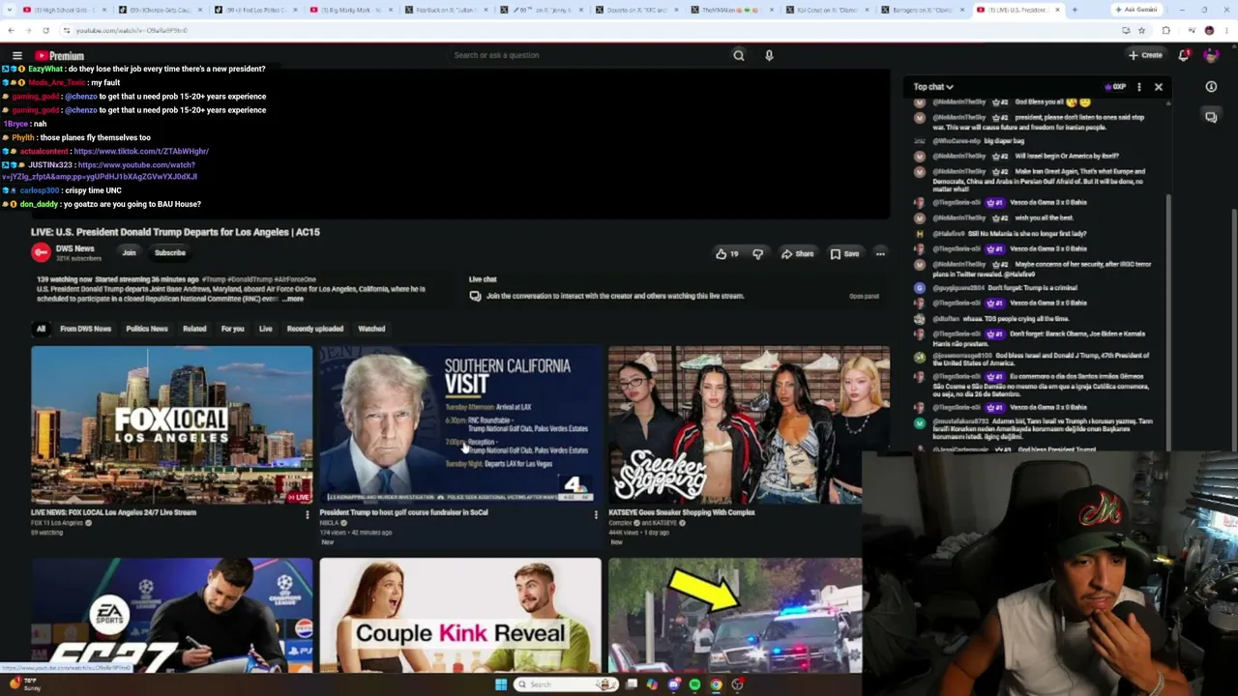Select the Related chip
Screen dimensions: 1238x696
pos(194,329)
